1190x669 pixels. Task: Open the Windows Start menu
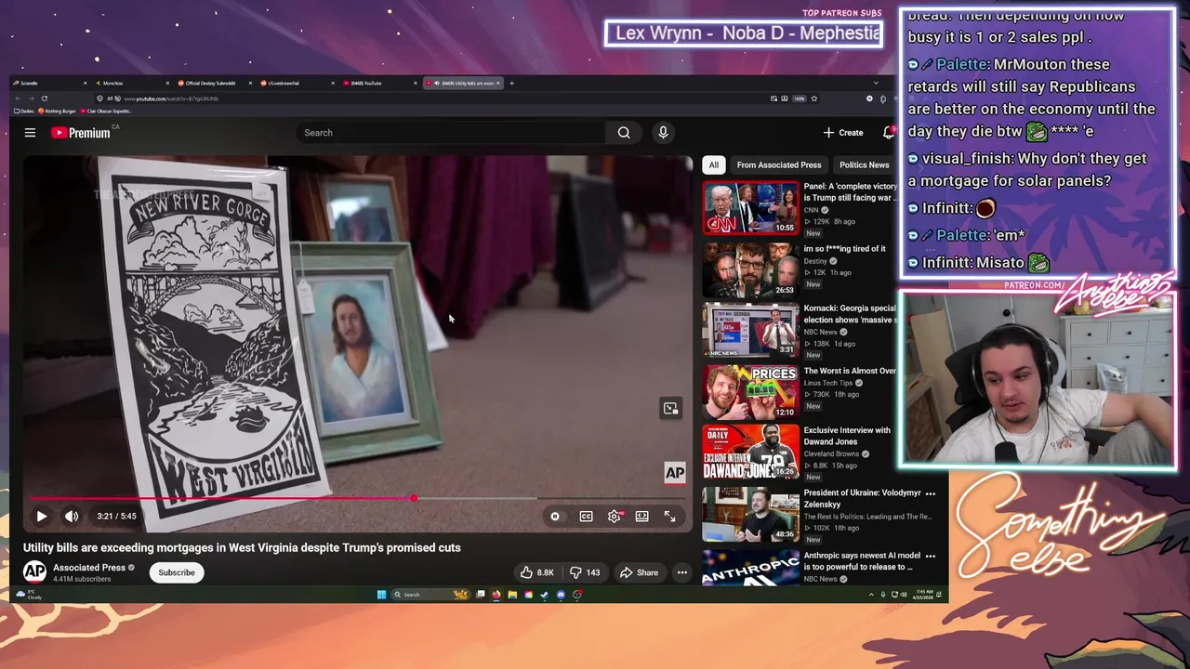pyautogui.click(x=381, y=595)
